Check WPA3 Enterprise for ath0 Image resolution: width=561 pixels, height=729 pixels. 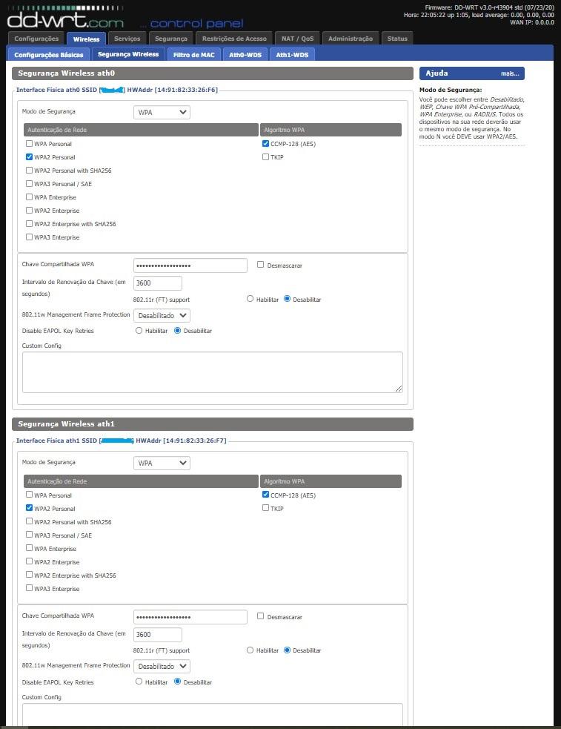coord(29,237)
